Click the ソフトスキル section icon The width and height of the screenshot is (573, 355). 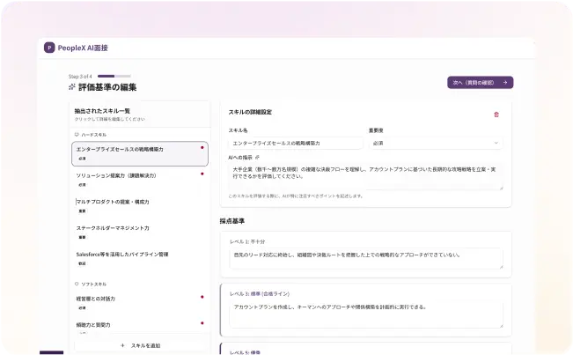pyautogui.click(x=77, y=284)
